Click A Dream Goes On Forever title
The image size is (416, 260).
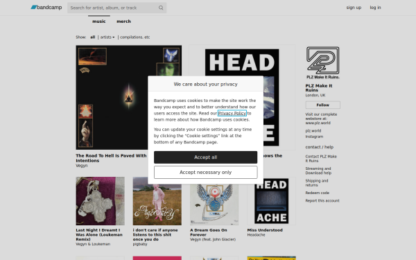(x=209, y=232)
